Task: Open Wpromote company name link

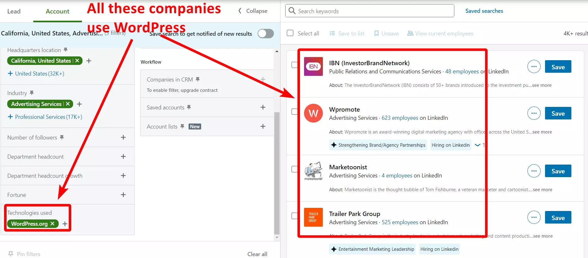Action: tap(345, 109)
